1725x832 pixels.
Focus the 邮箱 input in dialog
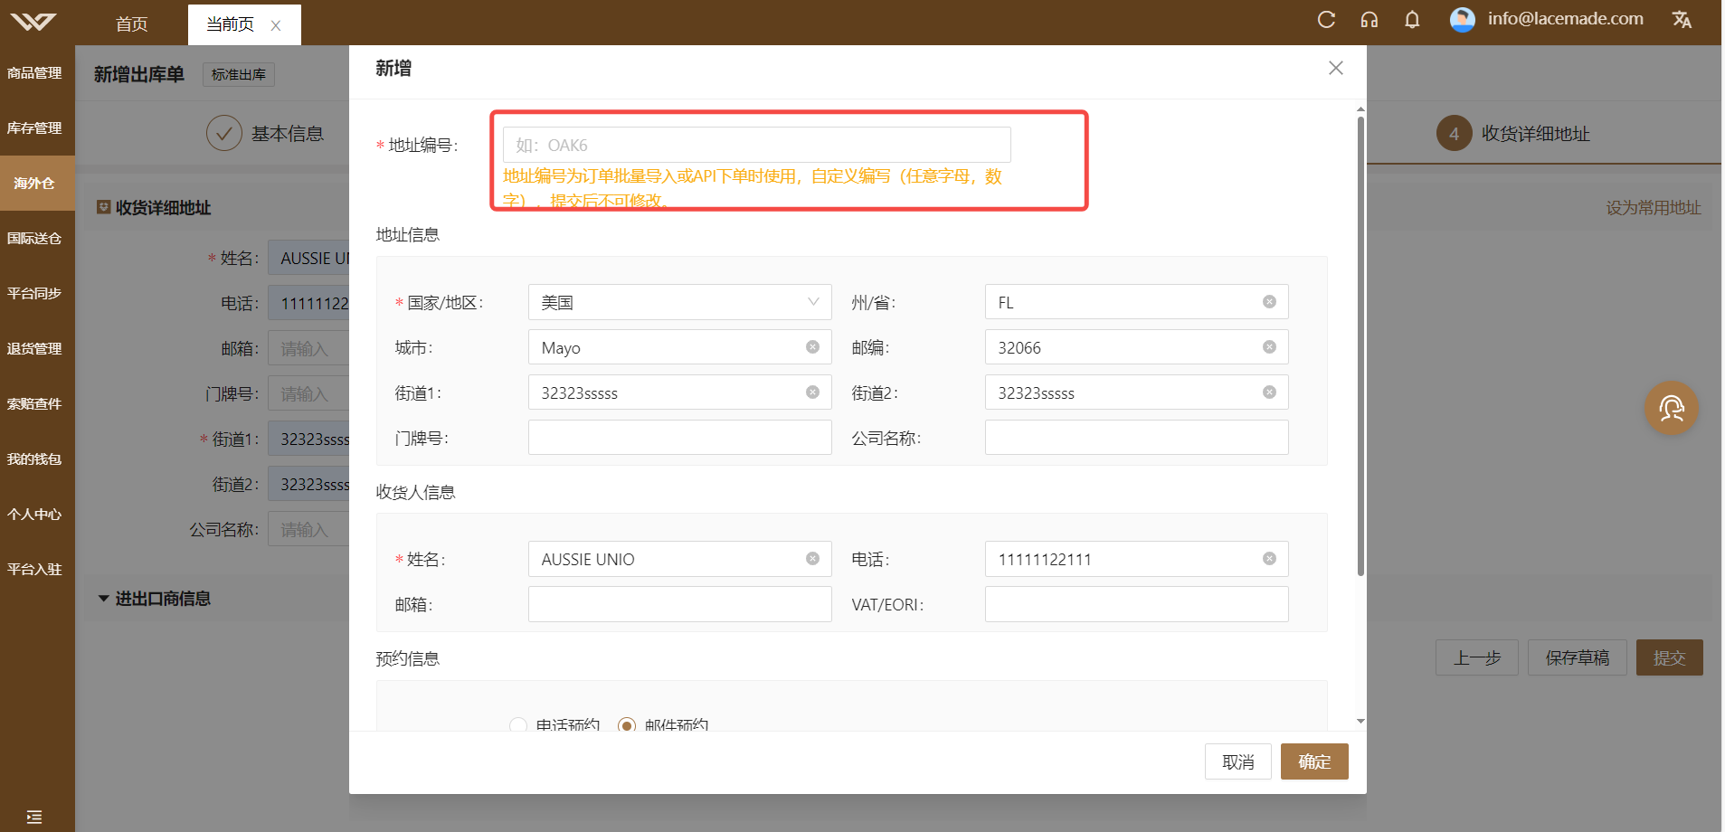(679, 604)
